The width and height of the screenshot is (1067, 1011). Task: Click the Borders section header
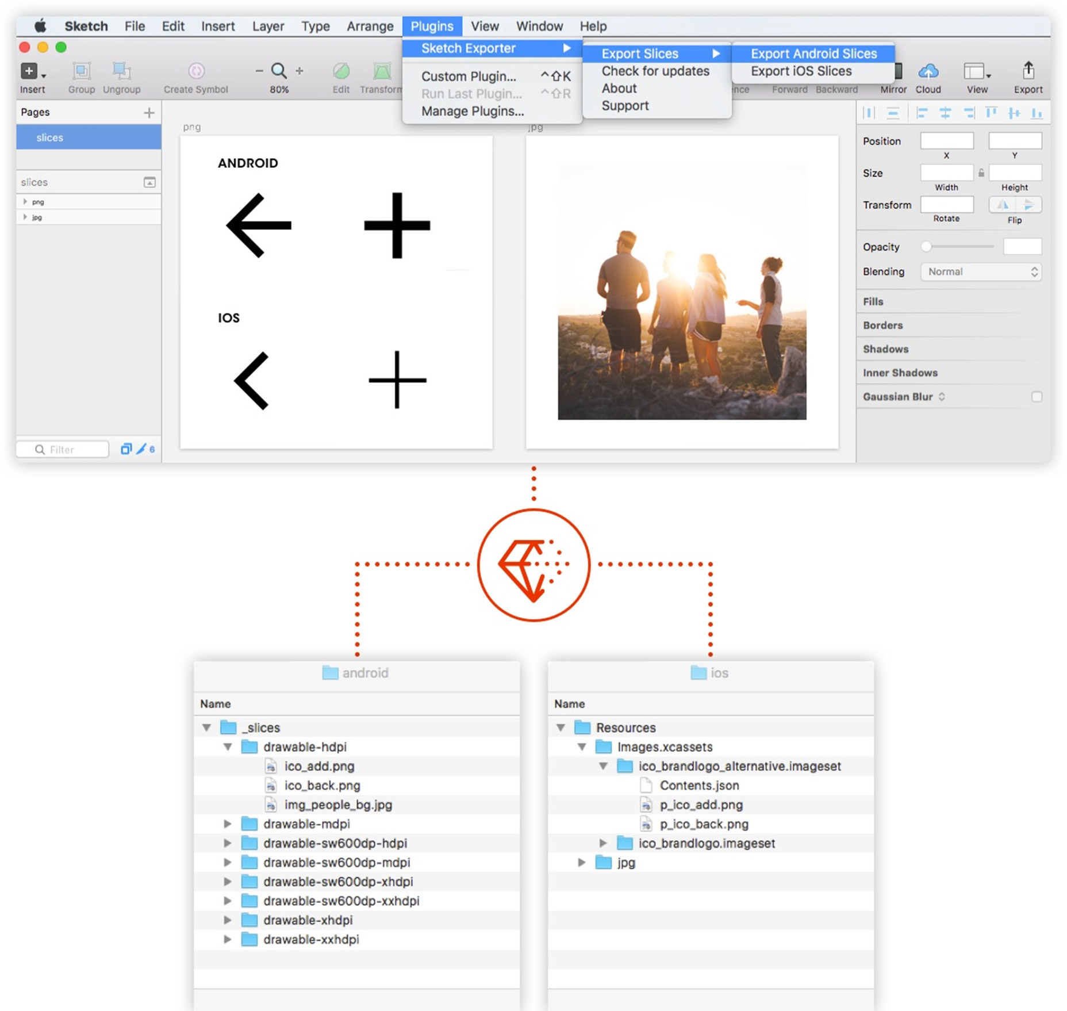pos(882,325)
